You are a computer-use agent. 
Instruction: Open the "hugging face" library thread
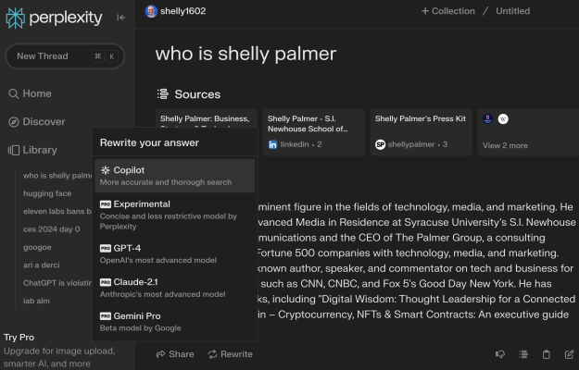point(47,193)
